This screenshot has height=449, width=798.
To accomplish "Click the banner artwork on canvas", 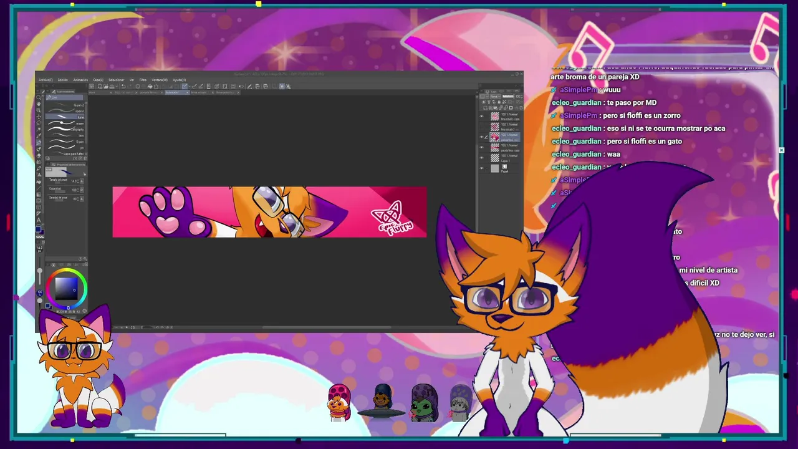I will [269, 212].
